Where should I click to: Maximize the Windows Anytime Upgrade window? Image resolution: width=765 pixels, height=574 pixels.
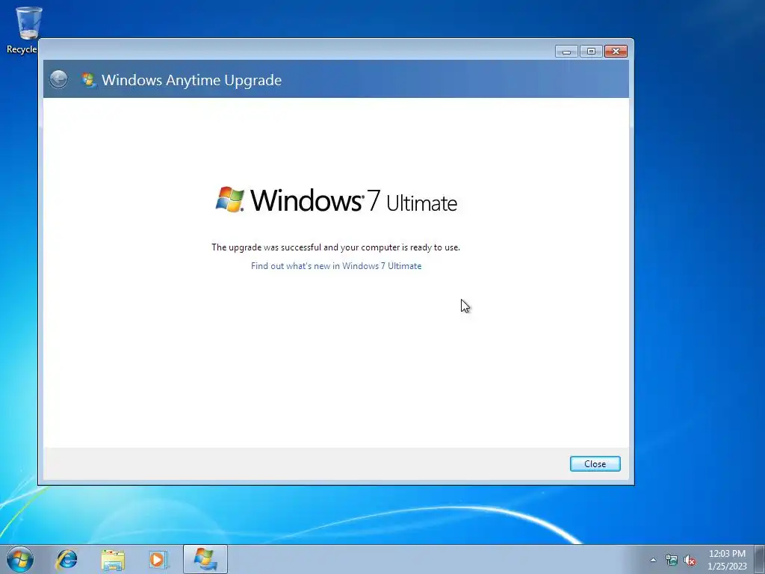point(591,52)
